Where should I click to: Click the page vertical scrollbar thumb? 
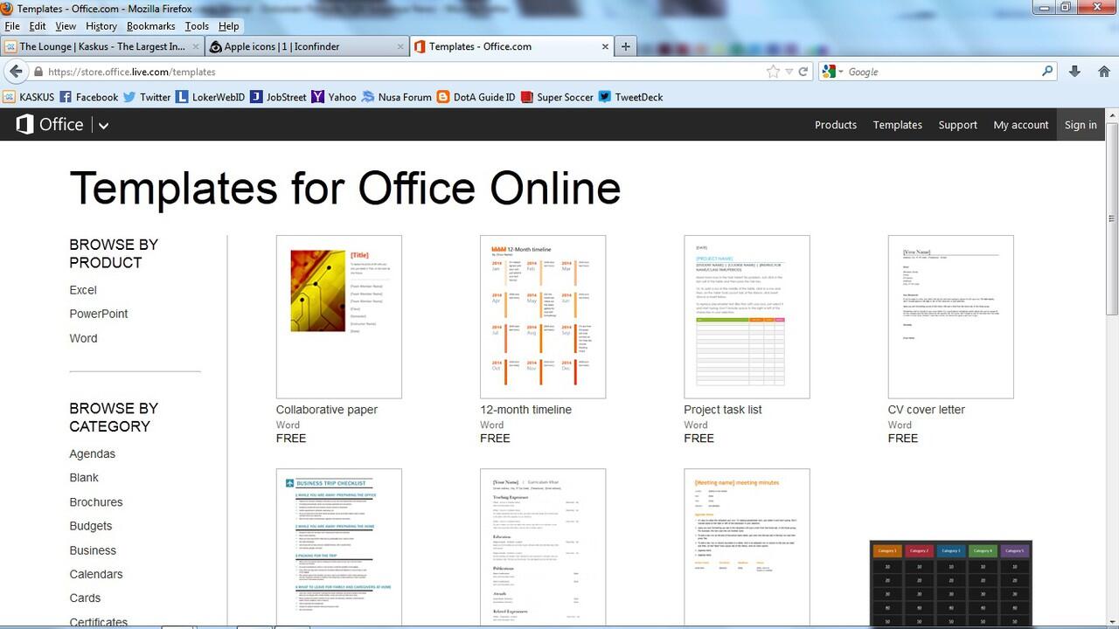pos(1112,218)
